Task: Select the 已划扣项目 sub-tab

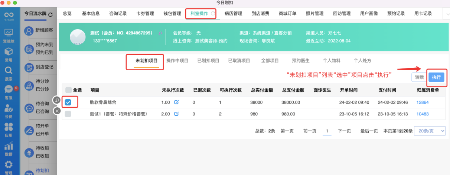Action: coord(208,61)
